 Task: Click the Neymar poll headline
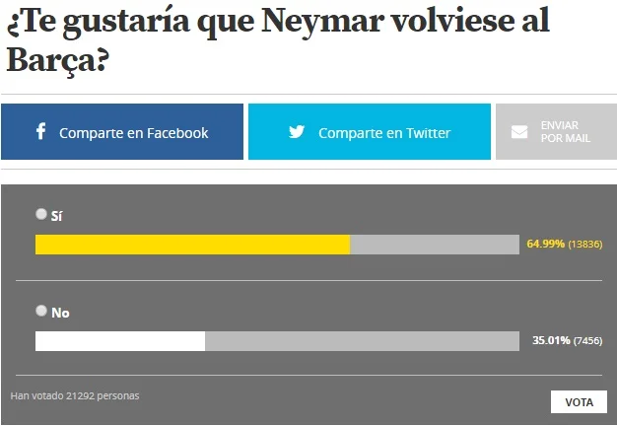pos(277,39)
